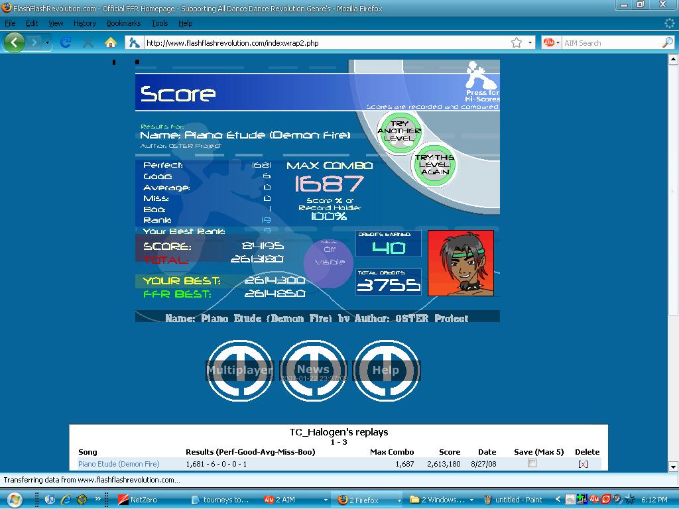The image size is (679, 509).
Task: Switch to untitled - Paint taskbar window
Action: 515,500
